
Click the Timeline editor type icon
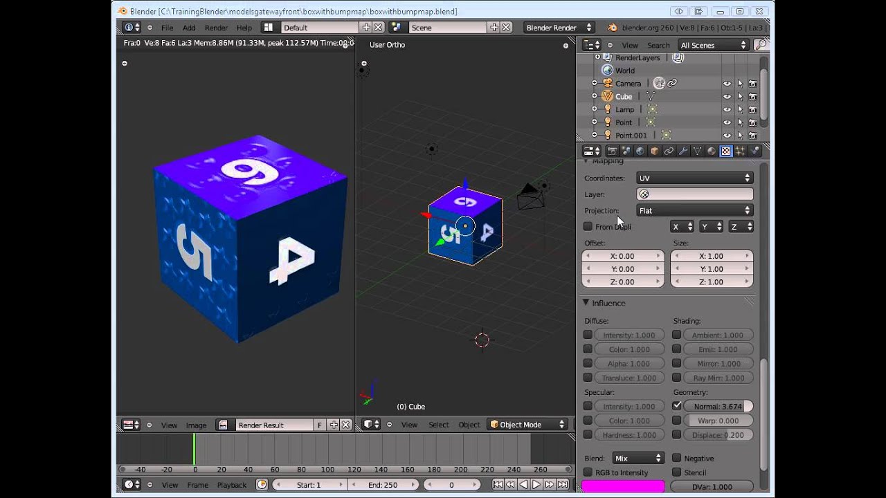point(131,485)
